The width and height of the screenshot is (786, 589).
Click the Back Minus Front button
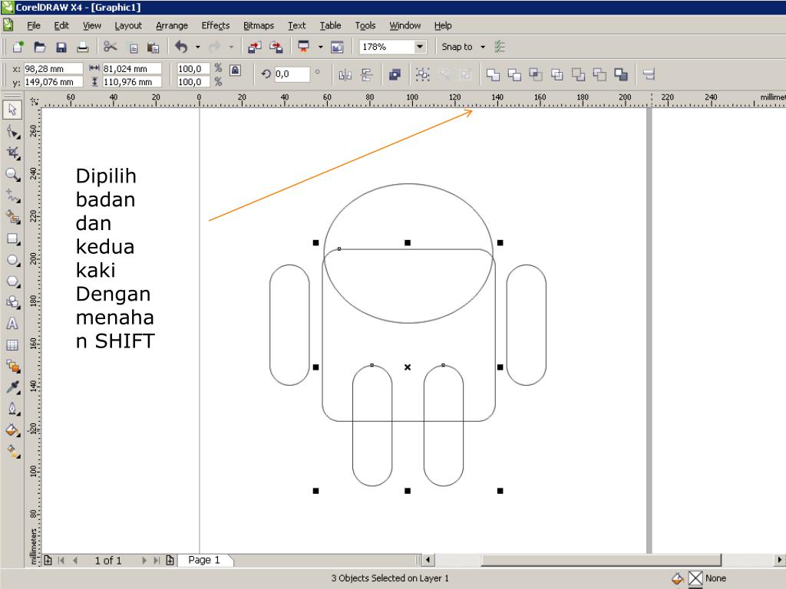(599, 75)
